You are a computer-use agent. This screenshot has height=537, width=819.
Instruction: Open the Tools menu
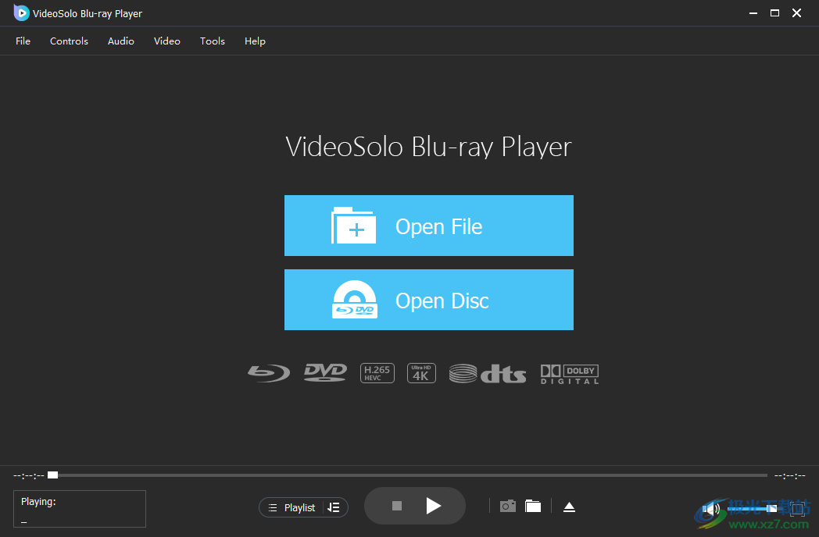tap(212, 41)
